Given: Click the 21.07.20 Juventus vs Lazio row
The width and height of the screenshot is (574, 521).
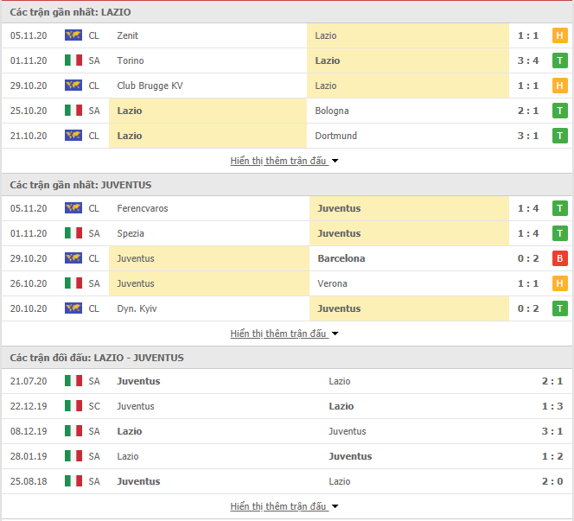Looking at the screenshot, I should pyautogui.click(x=287, y=381).
